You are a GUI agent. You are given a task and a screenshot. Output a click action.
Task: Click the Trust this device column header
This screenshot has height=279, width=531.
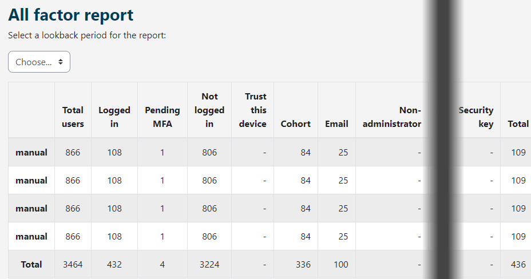coord(252,110)
